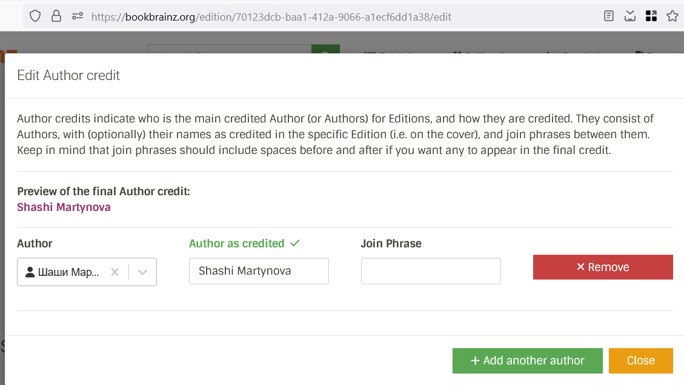
Task: Open the Author select showing Шаши Мар...
Action: 67,272
